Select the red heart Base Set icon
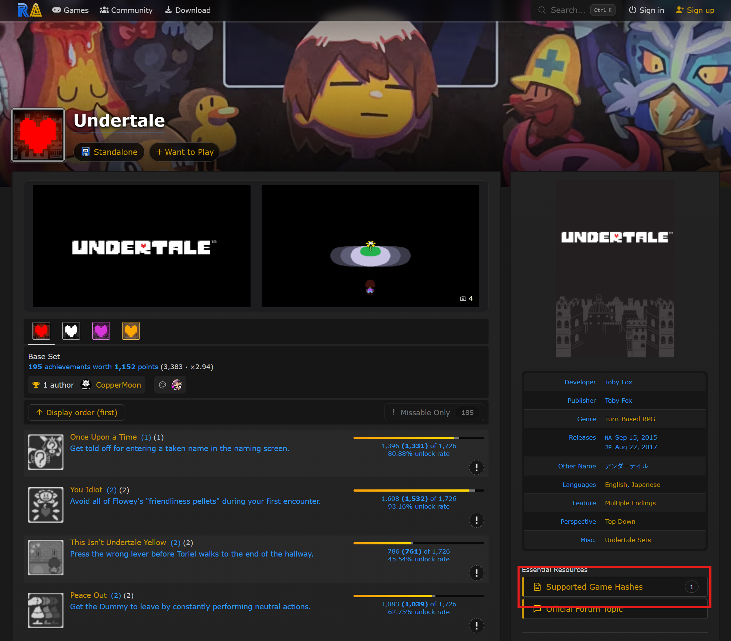This screenshot has width=731, height=641. coord(41,330)
